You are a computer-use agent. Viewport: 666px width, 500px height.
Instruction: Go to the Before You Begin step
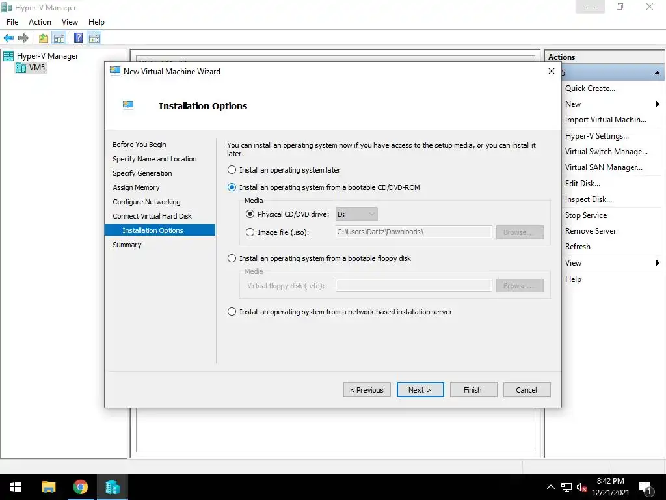click(x=139, y=145)
